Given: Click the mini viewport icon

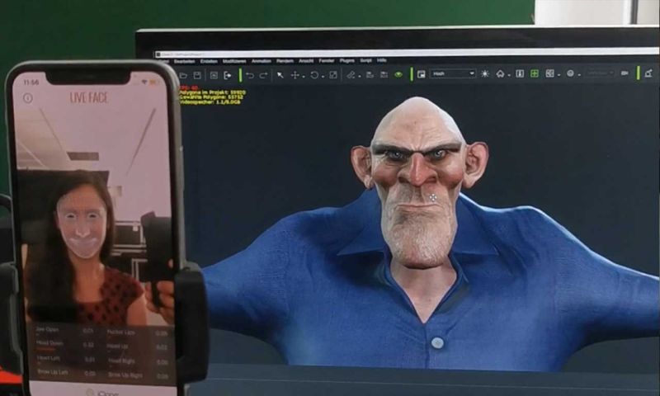Looking at the screenshot, I should point(421,74).
